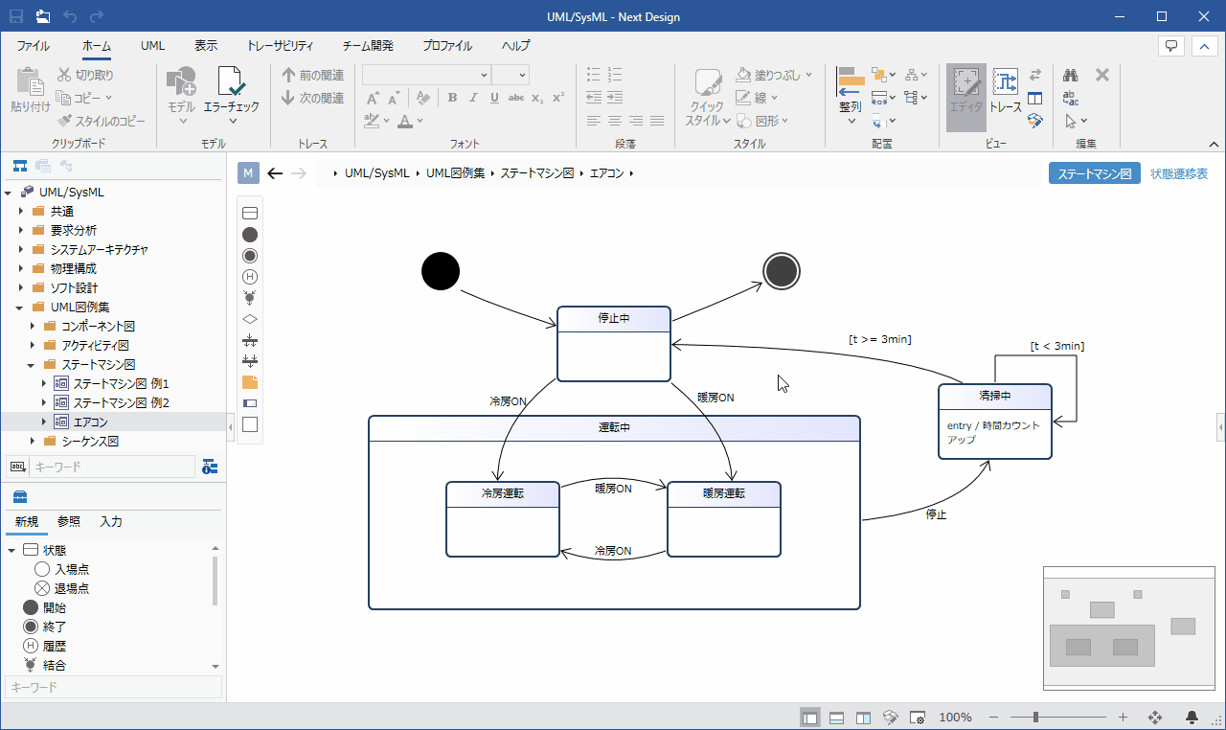
Task: Select the 清掃中 state in diagram
Action: (x=995, y=422)
